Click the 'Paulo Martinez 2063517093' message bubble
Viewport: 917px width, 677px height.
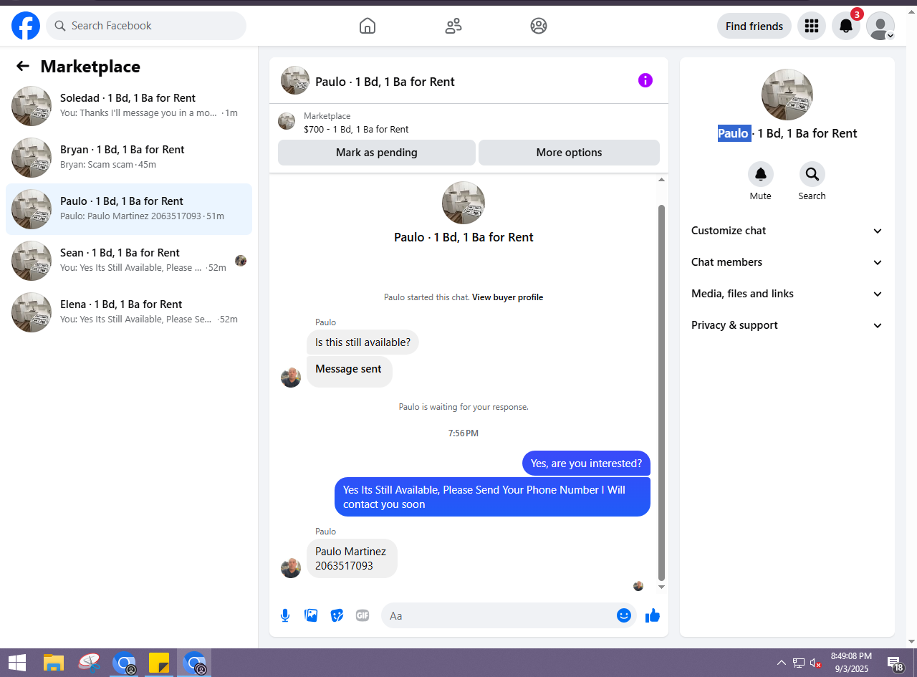coord(352,559)
